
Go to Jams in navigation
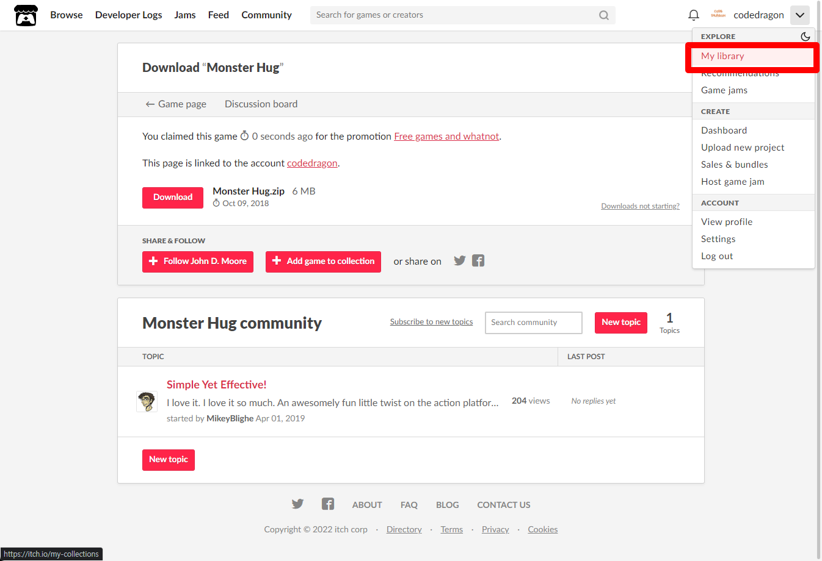[x=185, y=15]
